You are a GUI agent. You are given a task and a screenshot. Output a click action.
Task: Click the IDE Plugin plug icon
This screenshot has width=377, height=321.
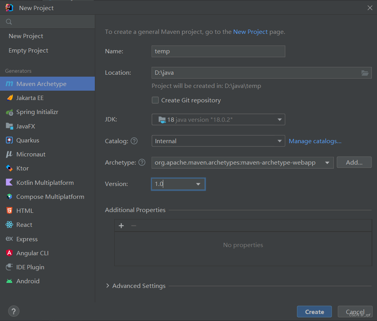[9, 267]
